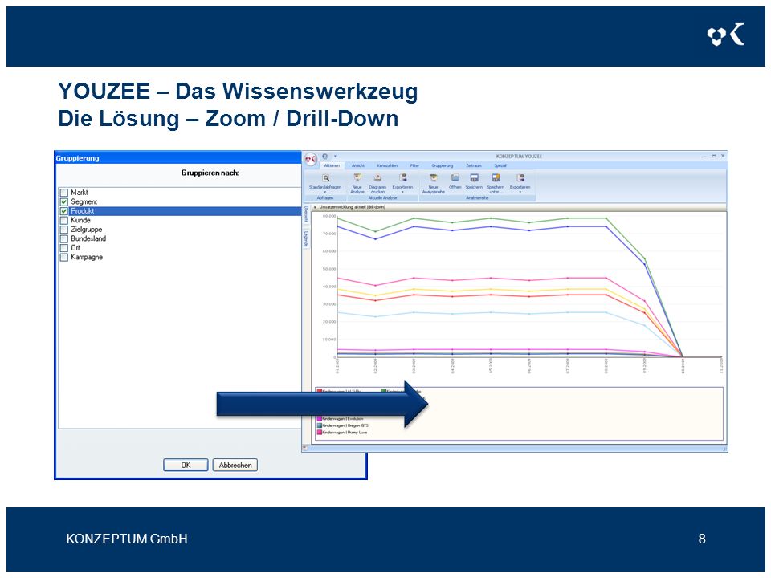Open the Standardabfragen query icon
The image size is (771, 578).
(325, 178)
